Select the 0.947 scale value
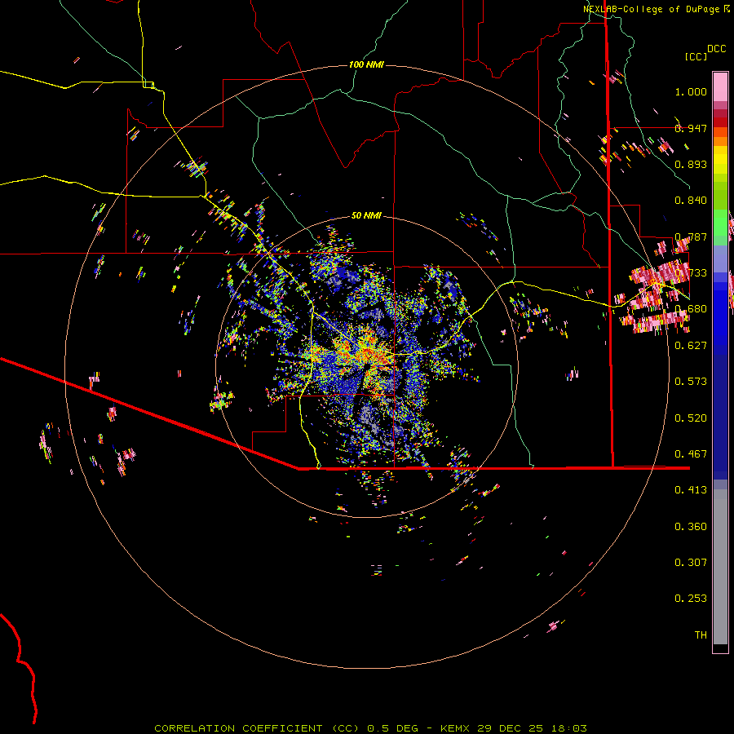The image size is (734, 734). [x=691, y=128]
